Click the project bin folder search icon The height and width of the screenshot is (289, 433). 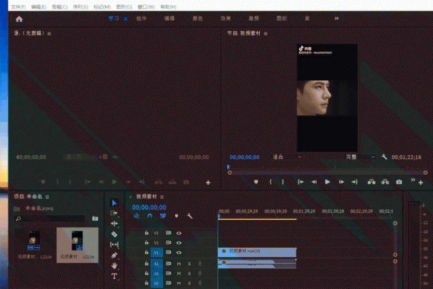tap(95, 218)
